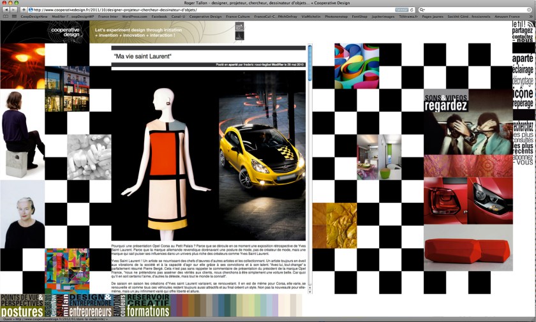
Task: Open the France Inter bookmark
Action: pos(108,17)
